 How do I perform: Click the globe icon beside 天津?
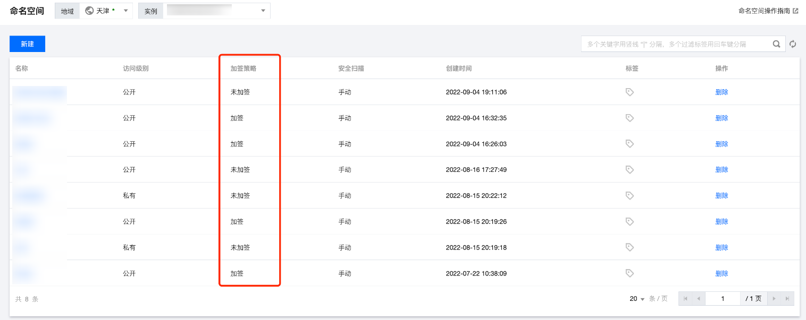click(x=89, y=11)
